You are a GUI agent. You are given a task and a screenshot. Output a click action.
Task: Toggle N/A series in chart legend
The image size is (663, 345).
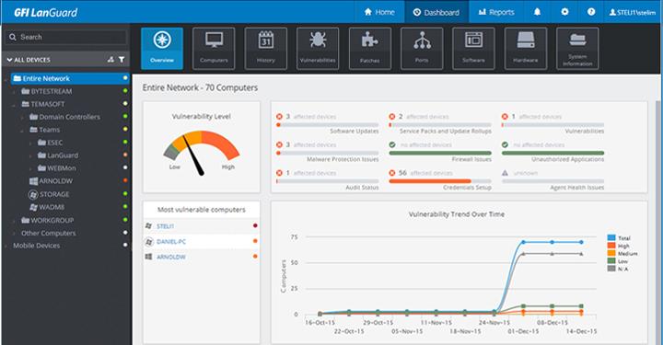click(x=618, y=269)
